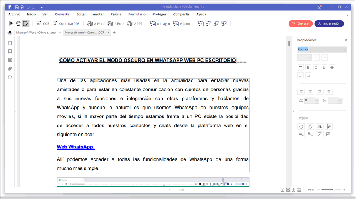Image resolution: width=356 pixels, height=199 pixels.
Task: Convert the document A PPT
Action: point(135,23)
